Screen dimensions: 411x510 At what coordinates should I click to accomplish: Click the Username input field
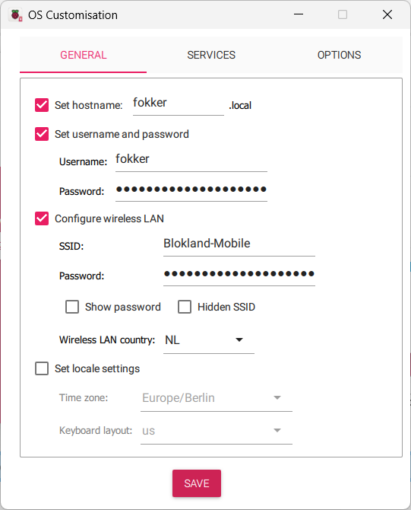coord(191,160)
